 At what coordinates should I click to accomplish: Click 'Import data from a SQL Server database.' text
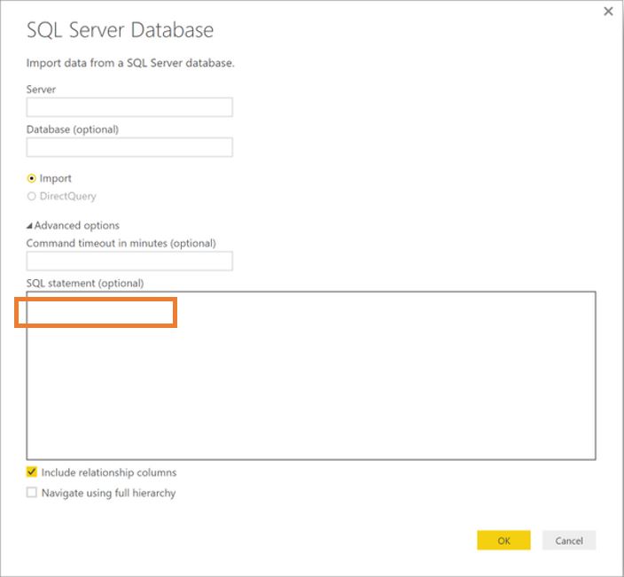click(130, 63)
